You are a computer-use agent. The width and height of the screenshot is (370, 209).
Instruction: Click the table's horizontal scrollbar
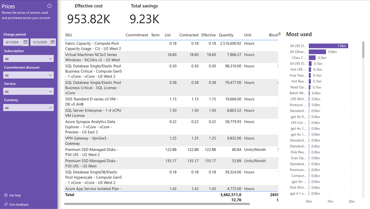pyautogui.click(x=157, y=203)
